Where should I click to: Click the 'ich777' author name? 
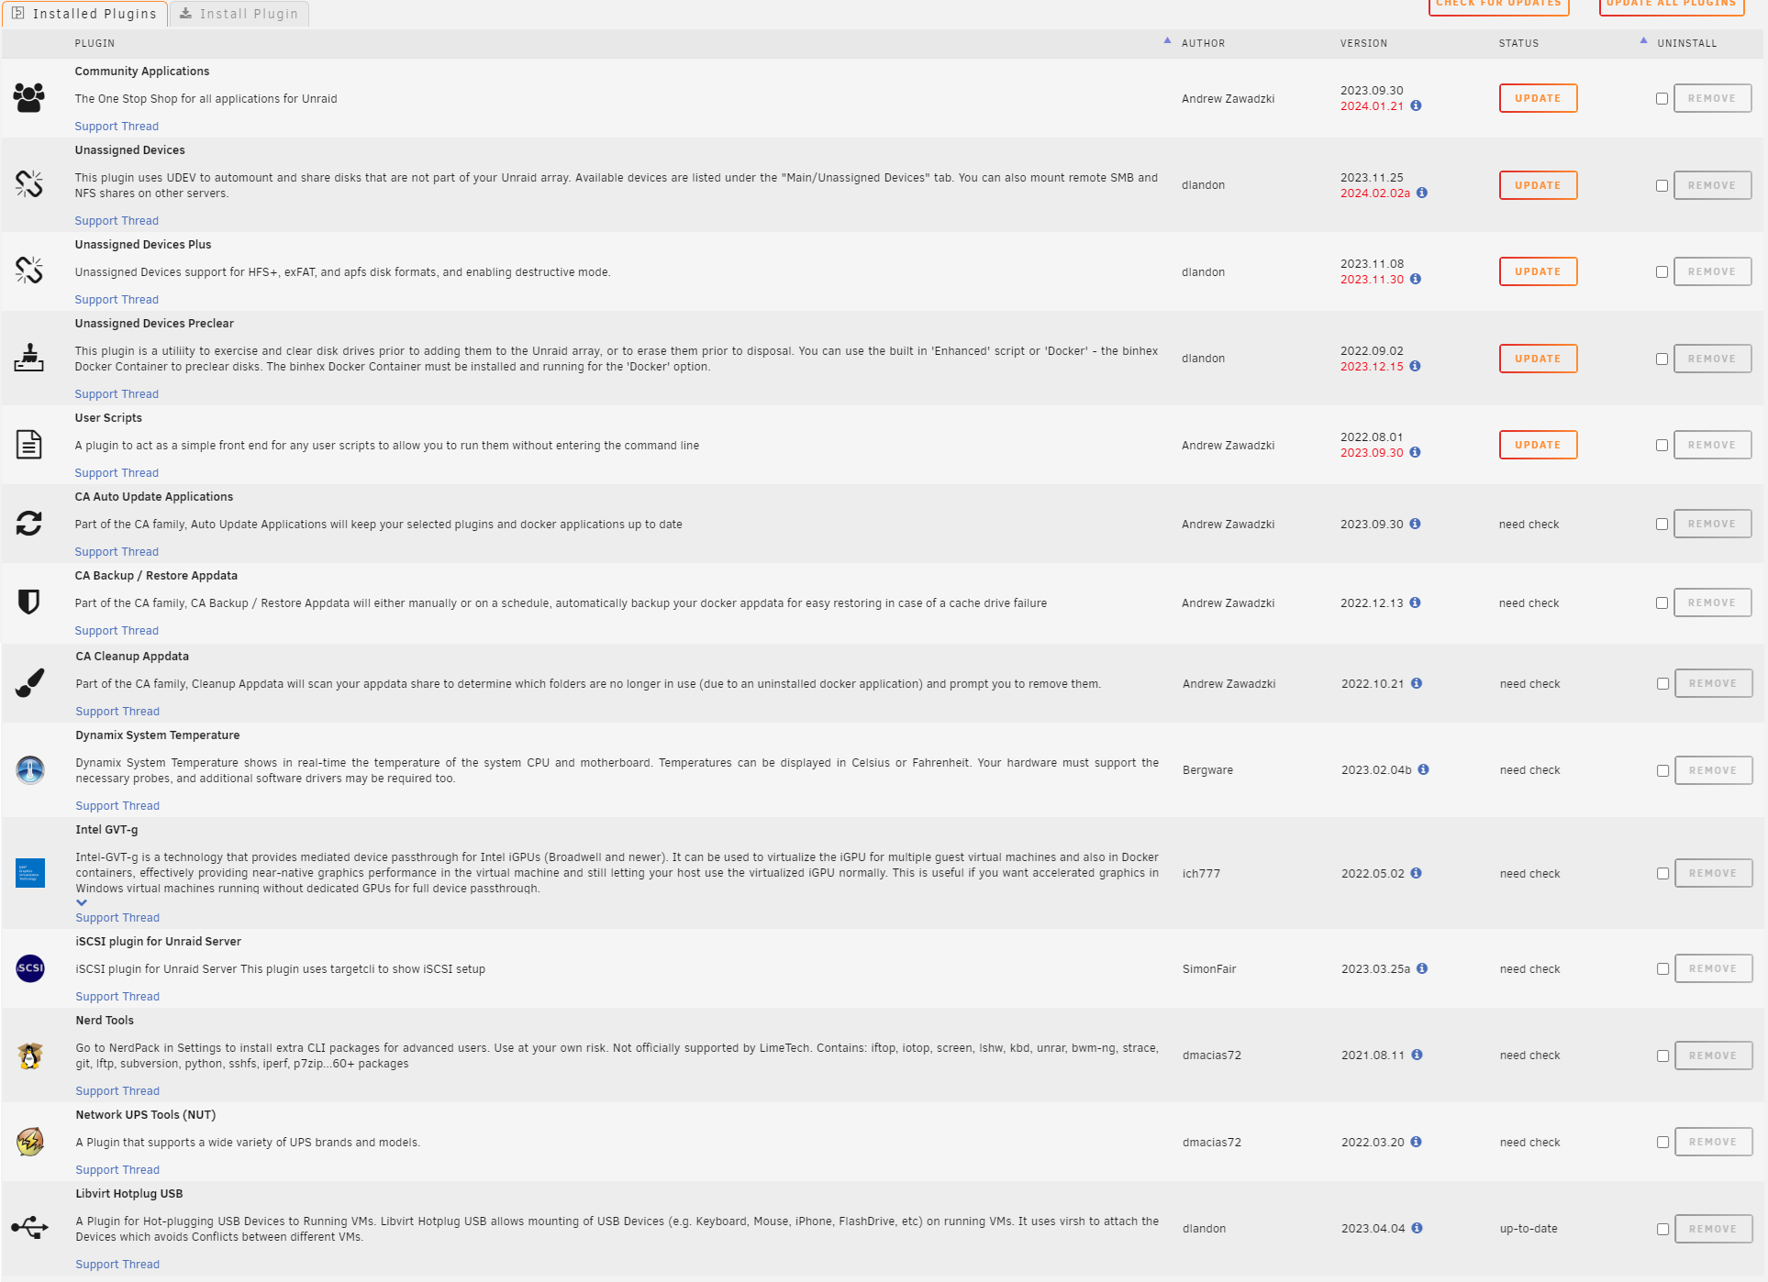(1201, 873)
